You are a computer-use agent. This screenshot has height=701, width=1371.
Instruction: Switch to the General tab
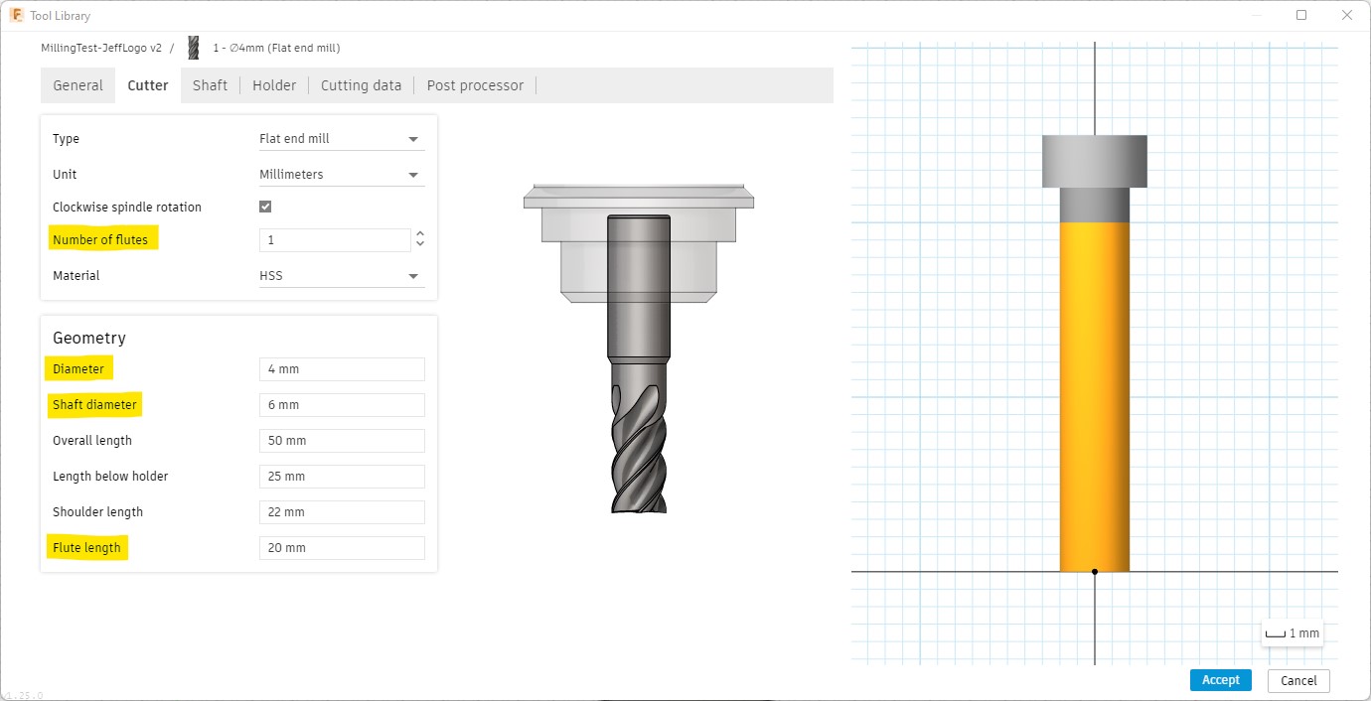coord(77,85)
